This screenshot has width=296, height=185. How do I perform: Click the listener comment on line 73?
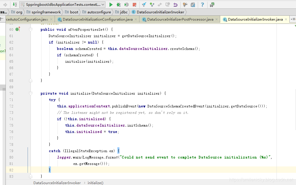(123, 112)
